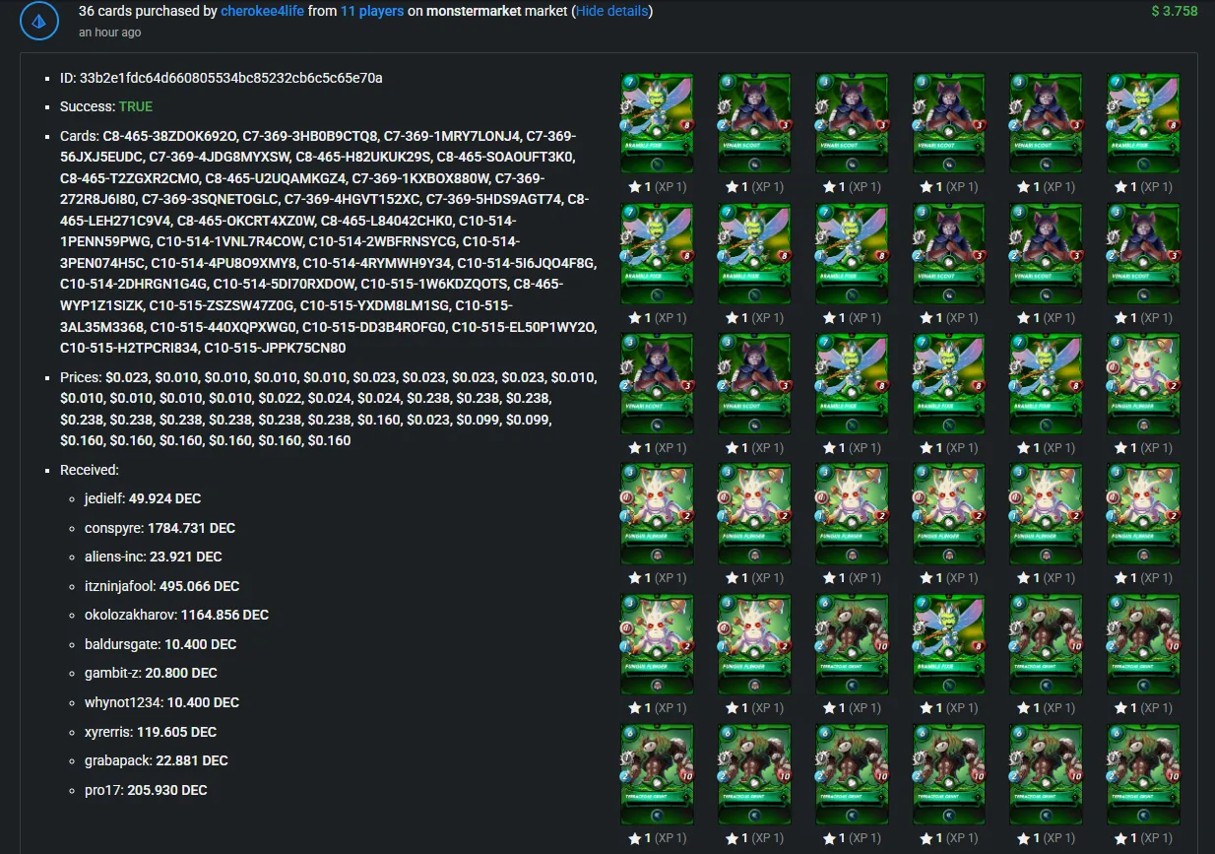Click the pro17: 205.930 DEC entry
This screenshot has height=854, width=1215.
[x=146, y=790]
